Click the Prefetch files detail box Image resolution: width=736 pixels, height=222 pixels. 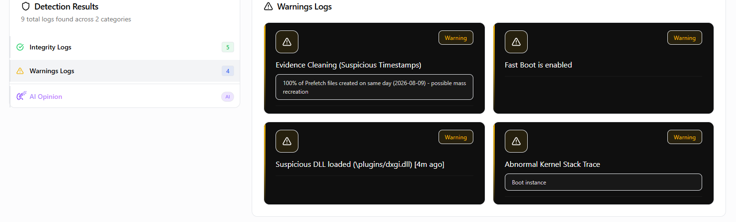point(374,87)
